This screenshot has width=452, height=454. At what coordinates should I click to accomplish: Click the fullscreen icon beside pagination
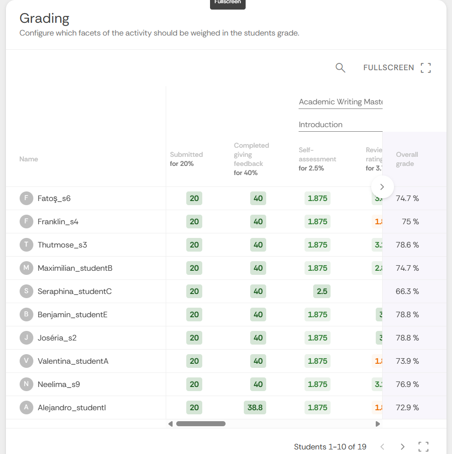pos(423,447)
